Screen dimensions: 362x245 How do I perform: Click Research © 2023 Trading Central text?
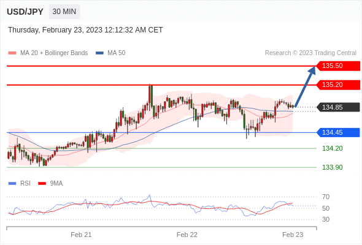310,53
